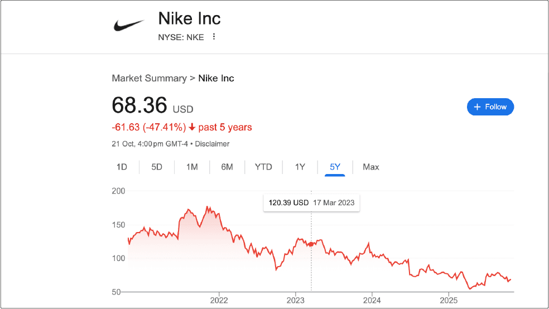Select the 1Y time range

click(x=300, y=167)
